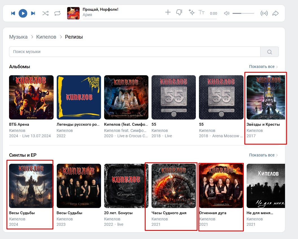Adjust the volume slider

[243, 13]
